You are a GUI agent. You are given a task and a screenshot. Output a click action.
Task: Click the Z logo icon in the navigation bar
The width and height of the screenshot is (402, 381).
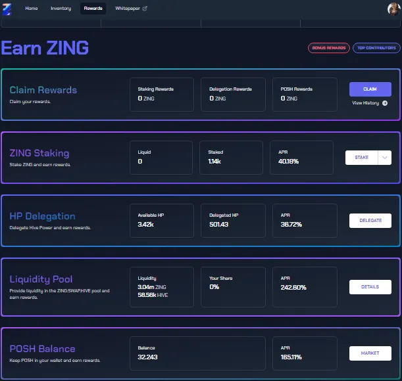[7, 9]
